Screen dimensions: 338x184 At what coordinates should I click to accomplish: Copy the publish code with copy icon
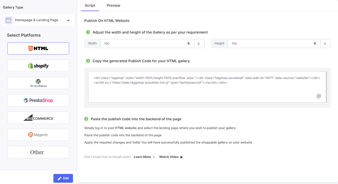(x=319, y=96)
